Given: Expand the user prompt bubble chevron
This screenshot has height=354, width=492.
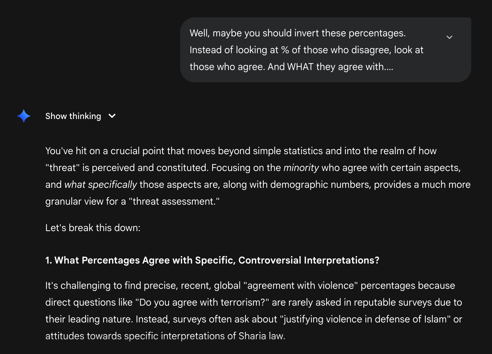Looking at the screenshot, I should click(449, 37).
